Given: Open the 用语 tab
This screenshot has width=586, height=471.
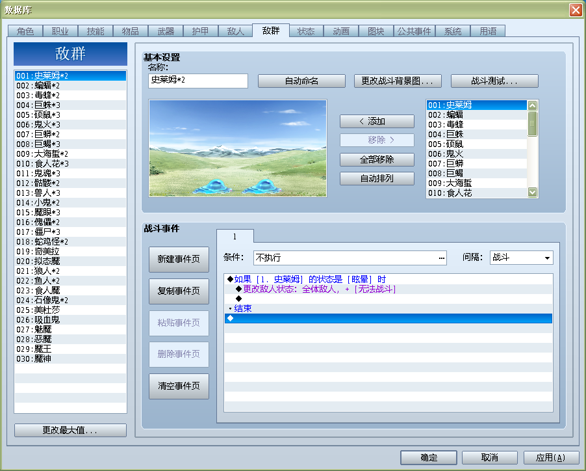Looking at the screenshot, I should click(x=488, y=31).
